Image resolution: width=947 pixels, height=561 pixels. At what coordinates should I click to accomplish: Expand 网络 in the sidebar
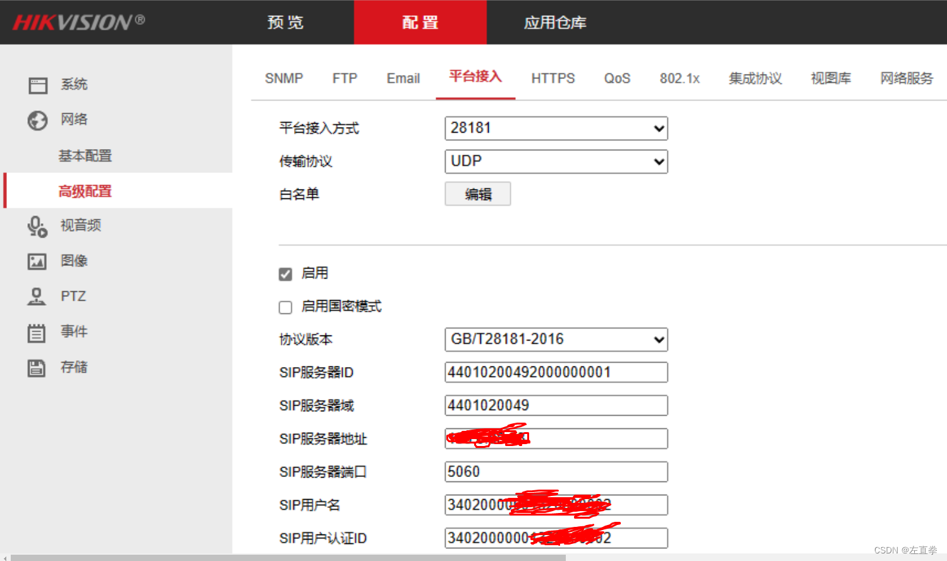pyautogui.click(x=74, y=119)
